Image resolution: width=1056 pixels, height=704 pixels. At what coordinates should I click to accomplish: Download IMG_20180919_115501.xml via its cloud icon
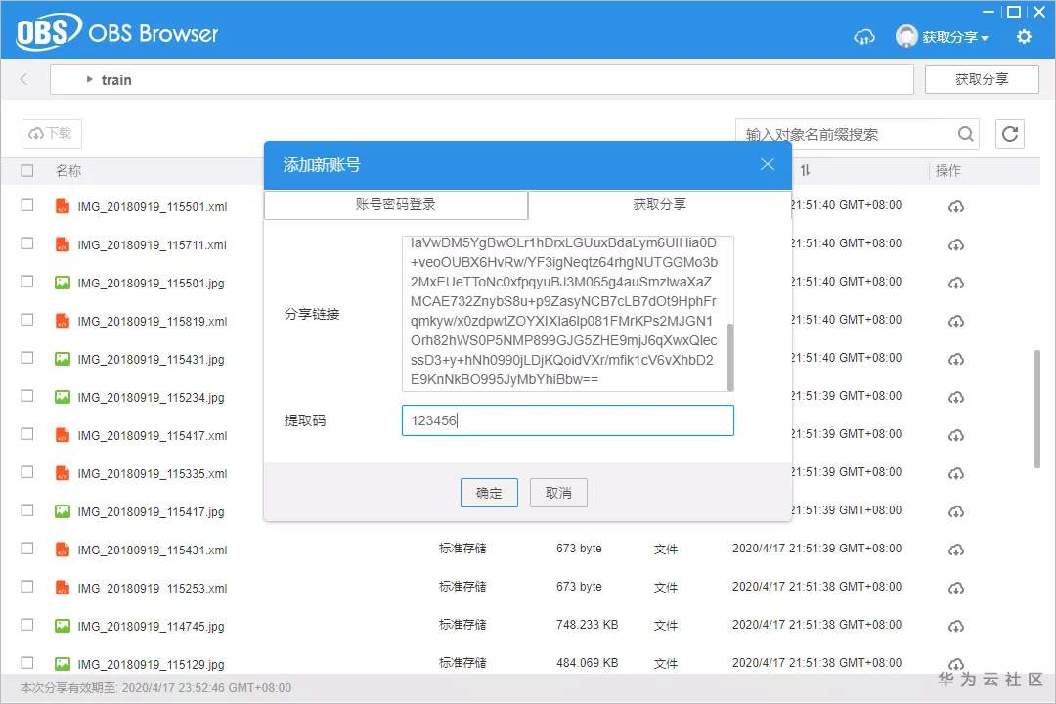click(955, 206)
